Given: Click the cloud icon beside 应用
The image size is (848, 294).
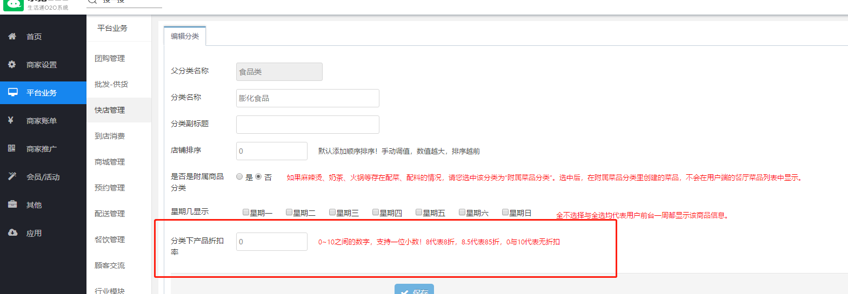Looking at the screenshot, I should (12, 233).
